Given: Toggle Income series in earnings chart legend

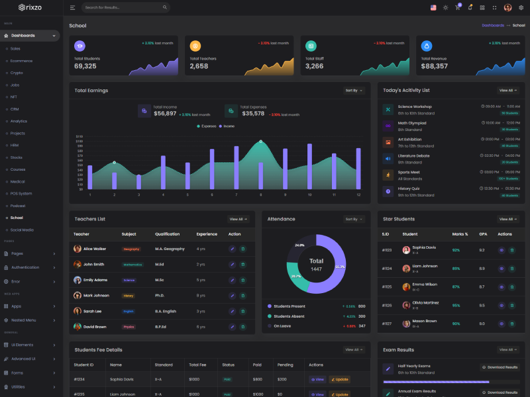Looking at the screenshot, I should pyautogui.click(x=226, y=126).
